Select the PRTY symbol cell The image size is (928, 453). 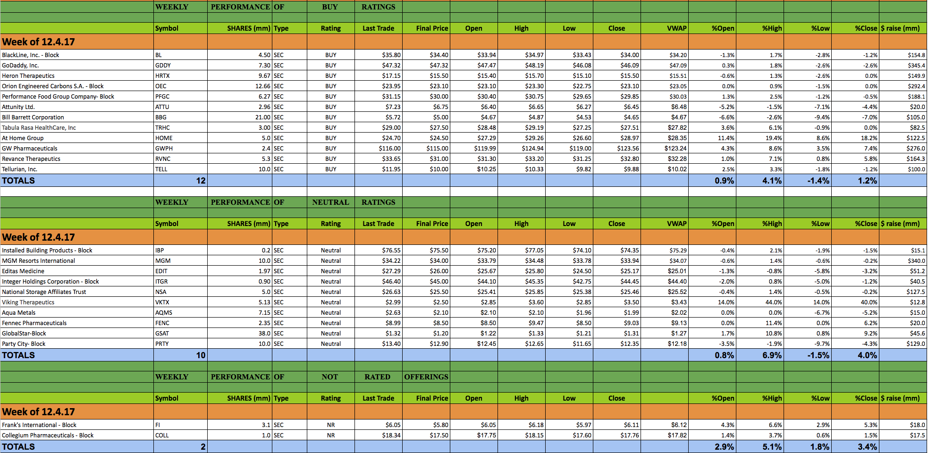click(x=180, y=344)
